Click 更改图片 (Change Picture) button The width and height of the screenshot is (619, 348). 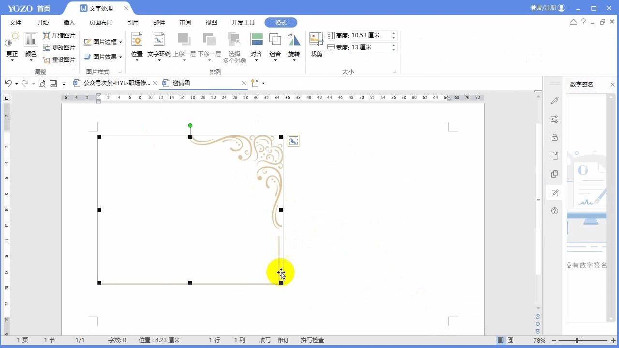(x=59, y=48)
